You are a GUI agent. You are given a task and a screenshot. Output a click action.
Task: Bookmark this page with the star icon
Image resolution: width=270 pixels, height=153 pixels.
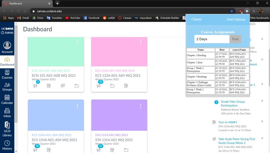231,11
